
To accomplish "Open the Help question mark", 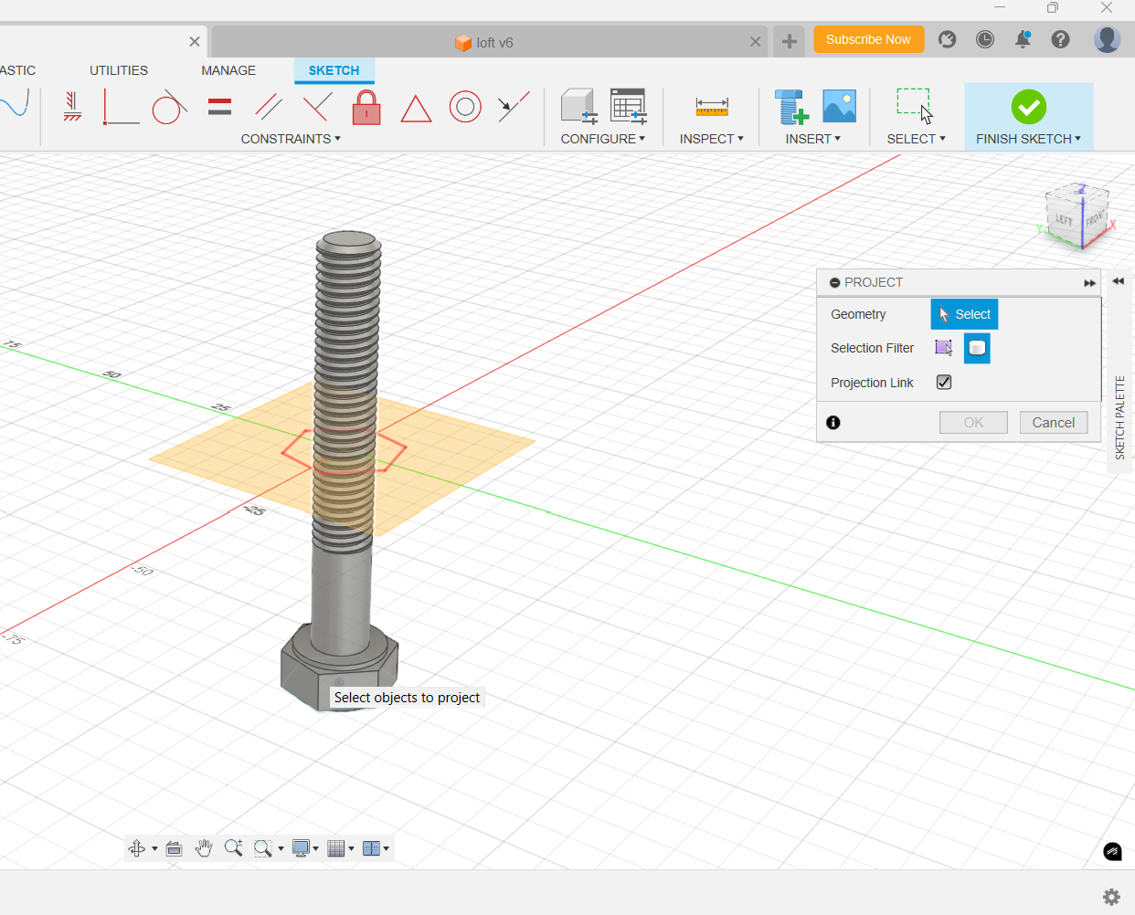I will [x=1060, y=39].
